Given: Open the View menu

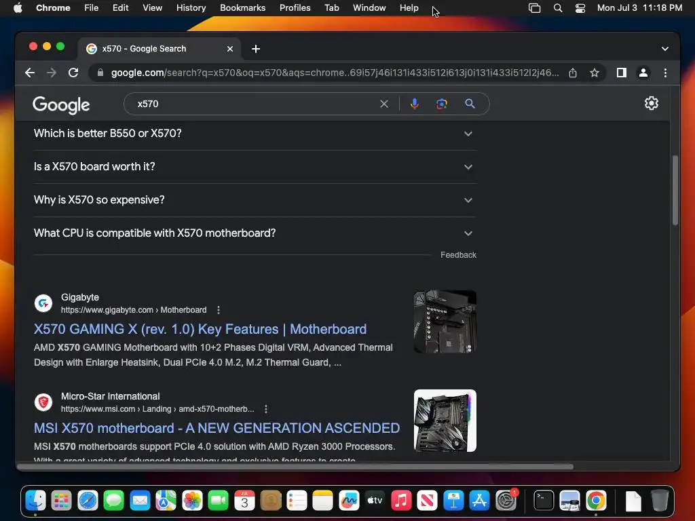Looking at the screenshot, I should [153, 8].
